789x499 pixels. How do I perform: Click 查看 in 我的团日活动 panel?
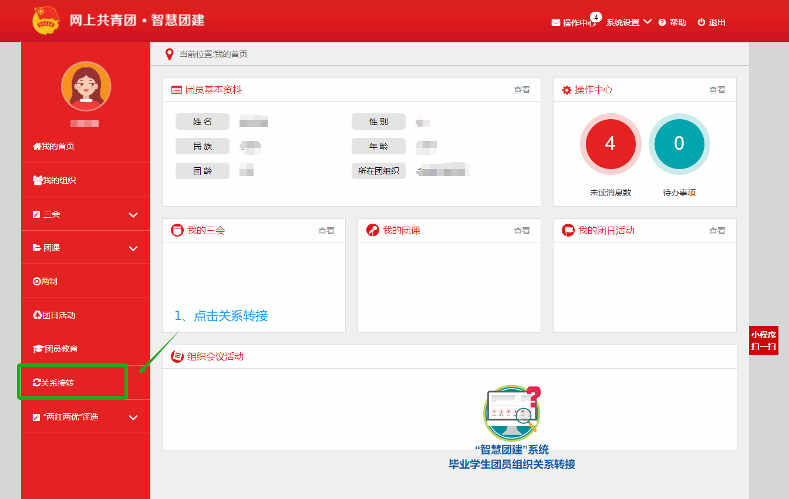(x=717, y=231)
